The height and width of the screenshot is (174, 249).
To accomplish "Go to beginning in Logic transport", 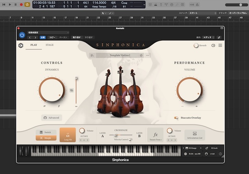I will 4,5.
